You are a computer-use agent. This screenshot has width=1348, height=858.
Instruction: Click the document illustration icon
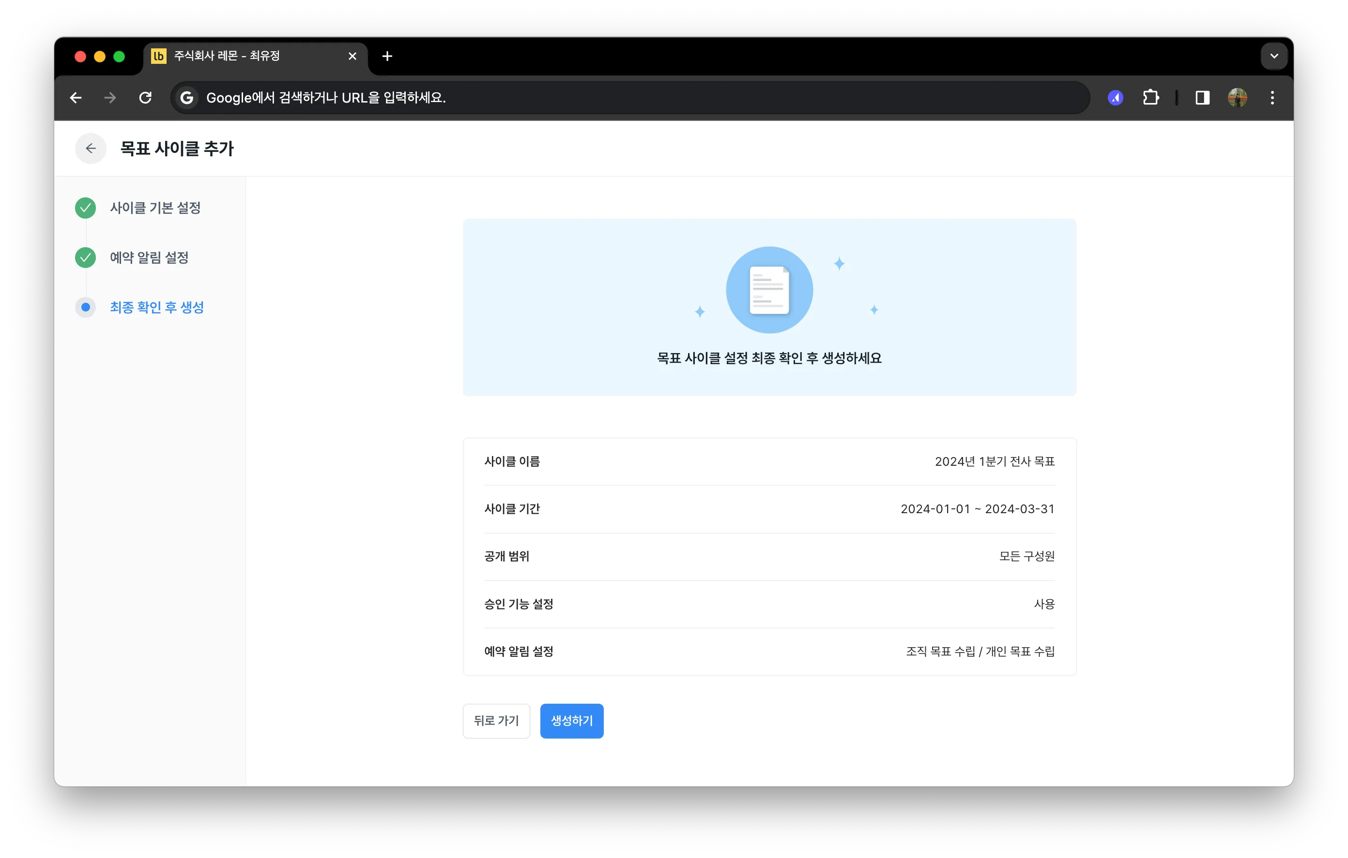(x=769, y=290)
